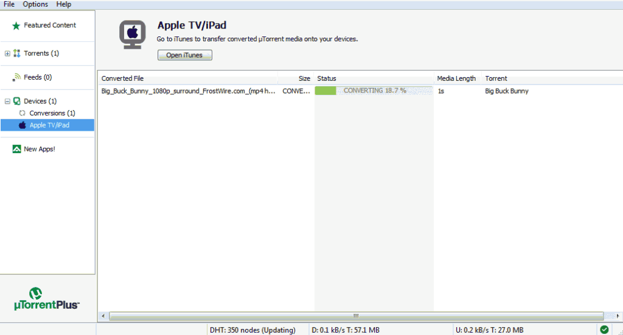Select Apple TV/iPad in the sidebar

[x=49, y=125]
